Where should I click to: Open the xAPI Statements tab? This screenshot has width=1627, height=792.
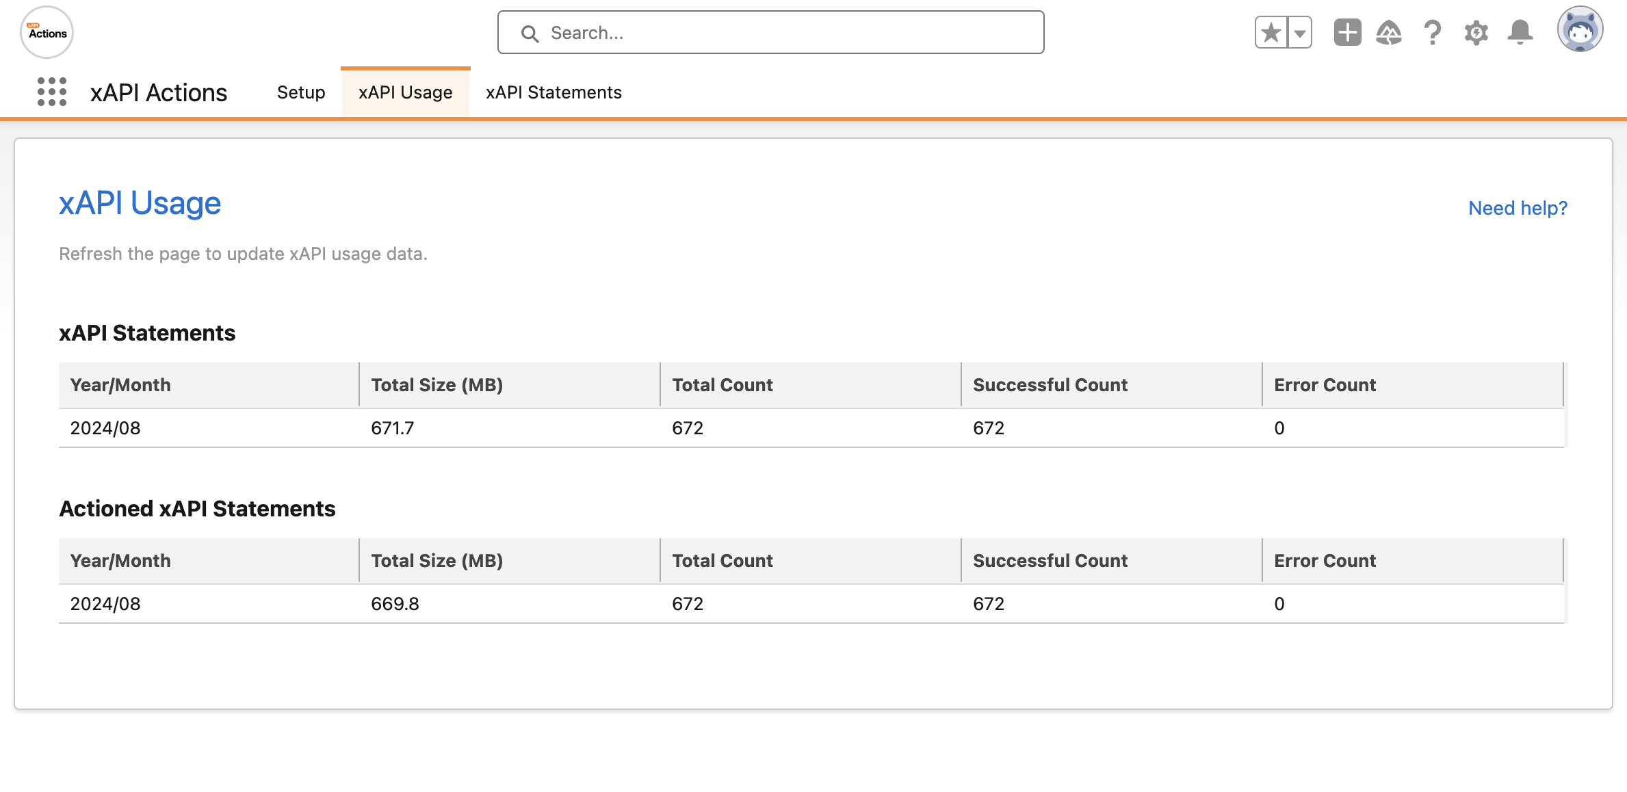[554, 92]
